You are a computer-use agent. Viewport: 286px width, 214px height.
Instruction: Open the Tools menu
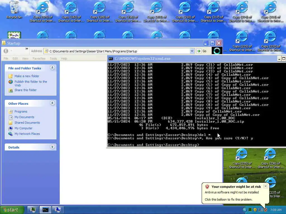(x=53, y=59)
